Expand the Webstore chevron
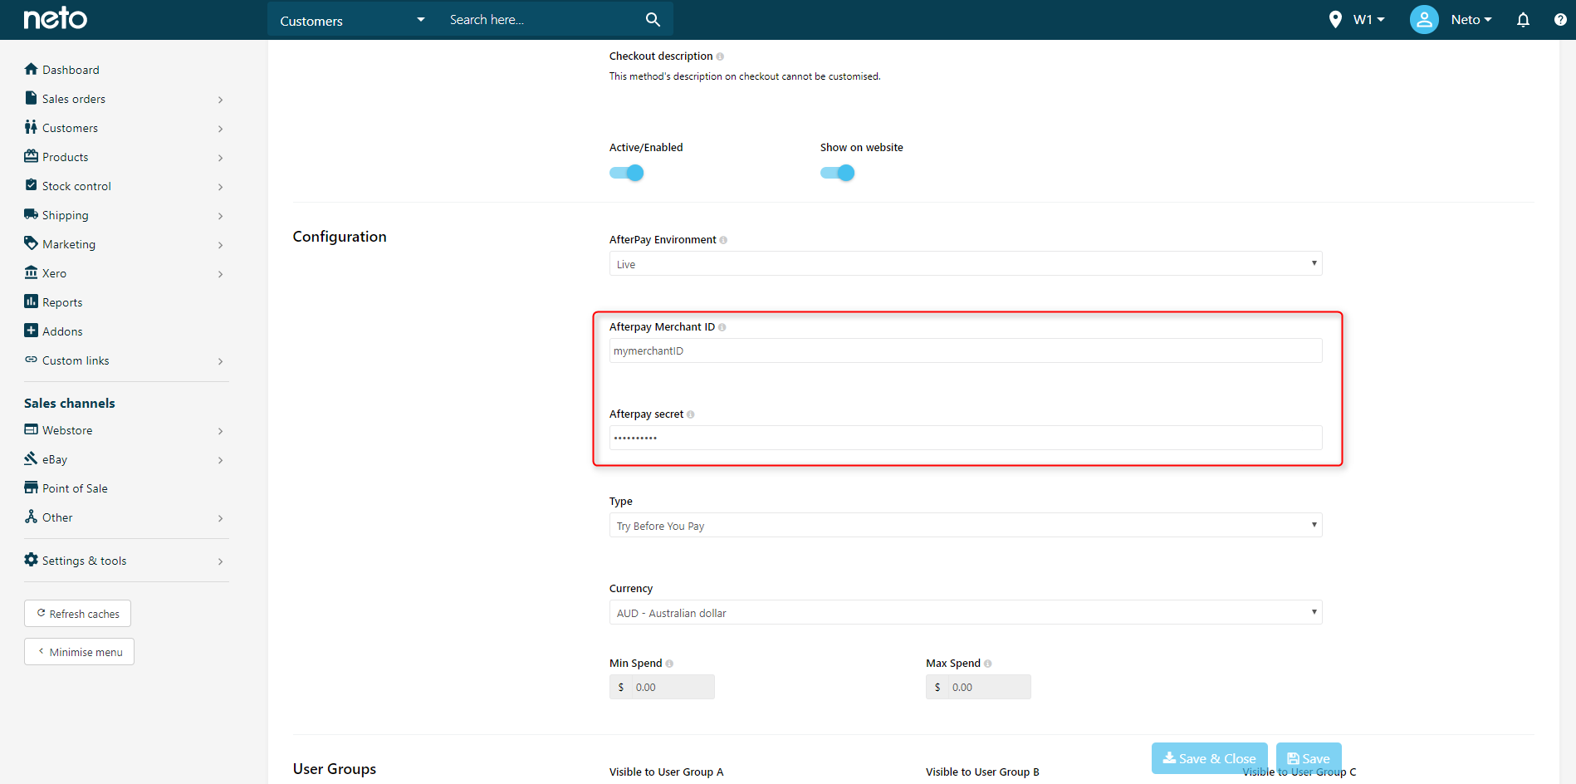This screenshot has width=1576, height=784. pos(220,431)
